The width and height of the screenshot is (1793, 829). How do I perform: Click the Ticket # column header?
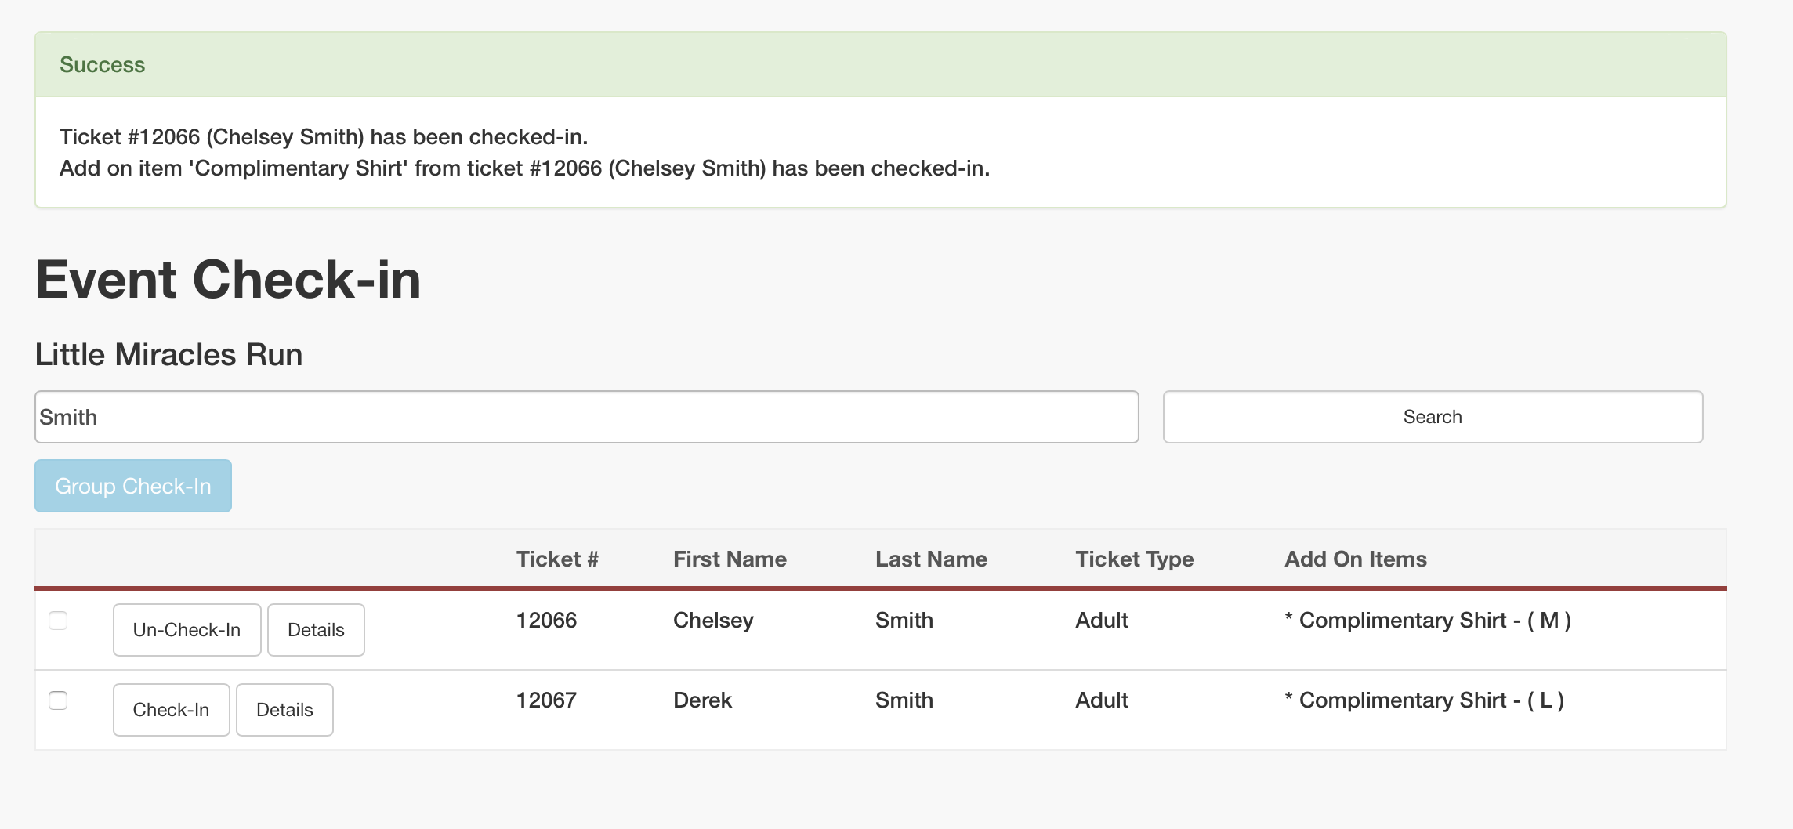coord(557,559)
